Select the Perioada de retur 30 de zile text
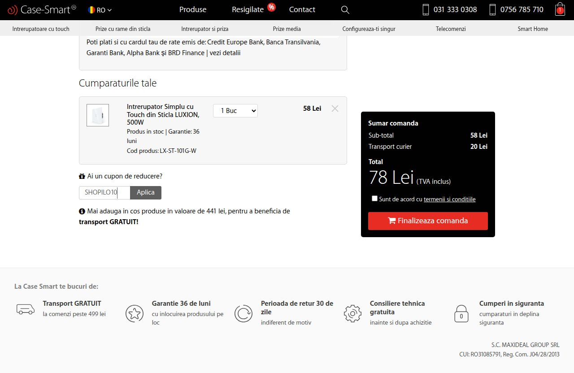574x373 pixels. 297,308
